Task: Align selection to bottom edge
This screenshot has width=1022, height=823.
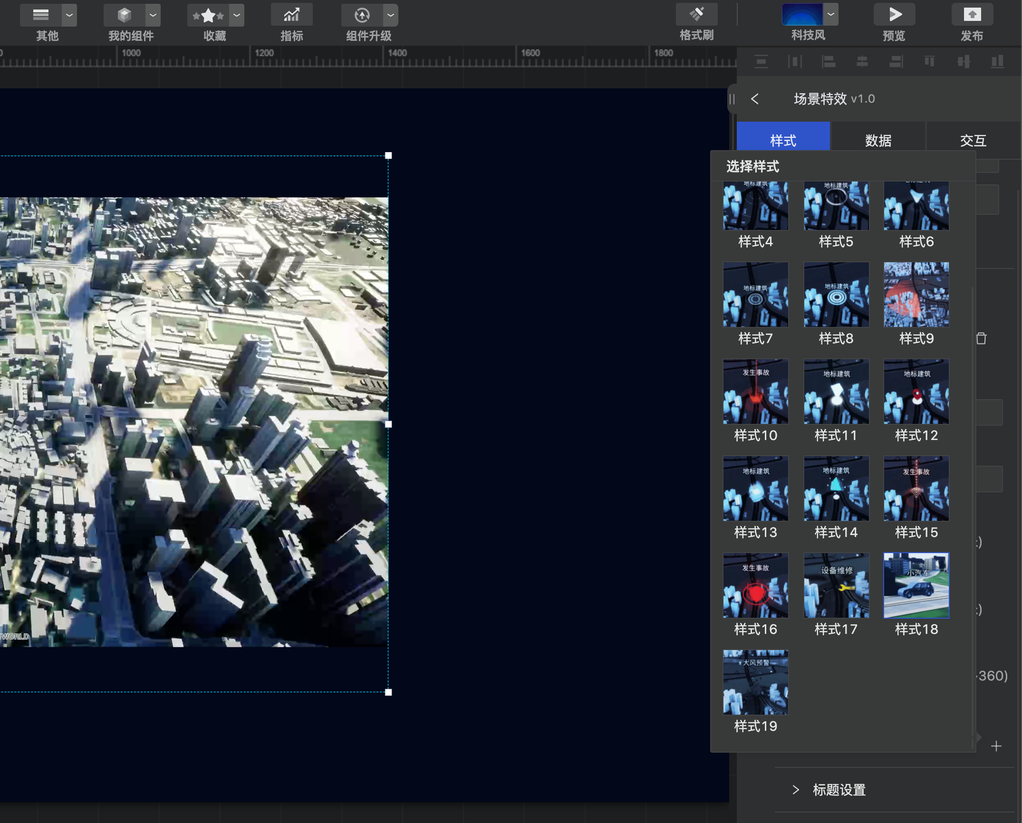Action: [x=997, y=61]
